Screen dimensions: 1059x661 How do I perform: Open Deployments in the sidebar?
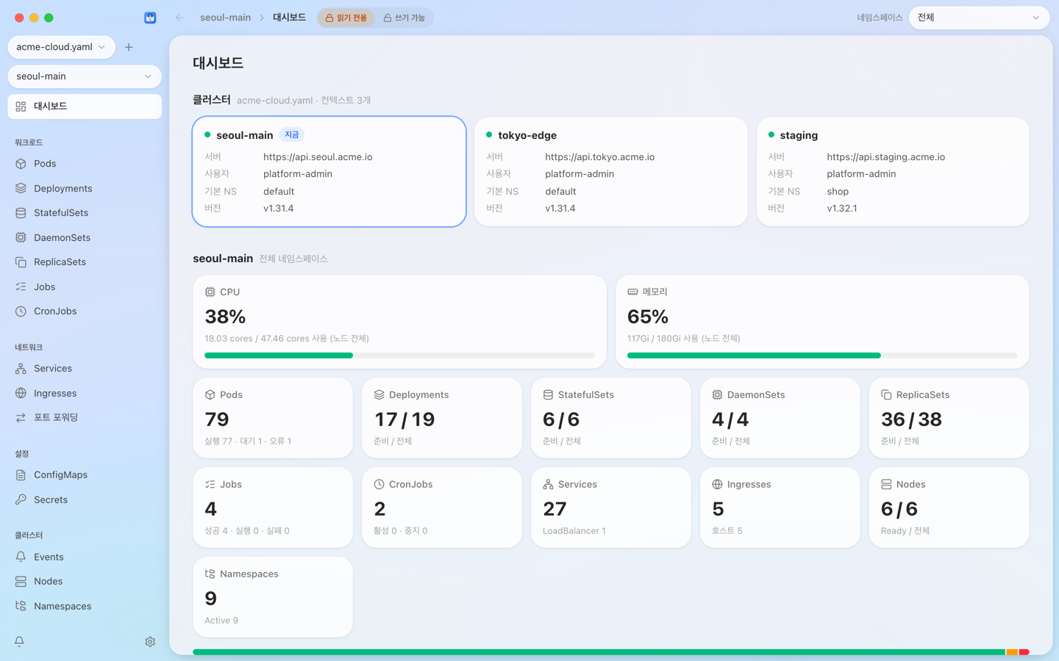(x=85, y=188)
